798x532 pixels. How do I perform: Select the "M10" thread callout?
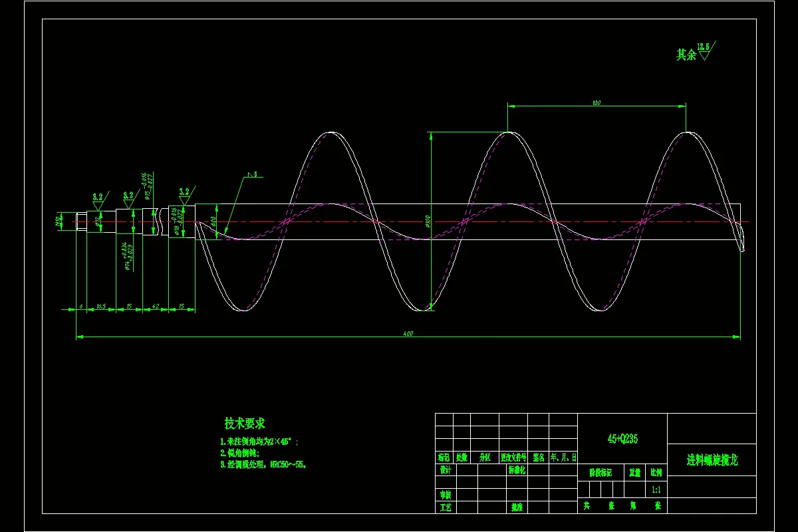point(59,221)
